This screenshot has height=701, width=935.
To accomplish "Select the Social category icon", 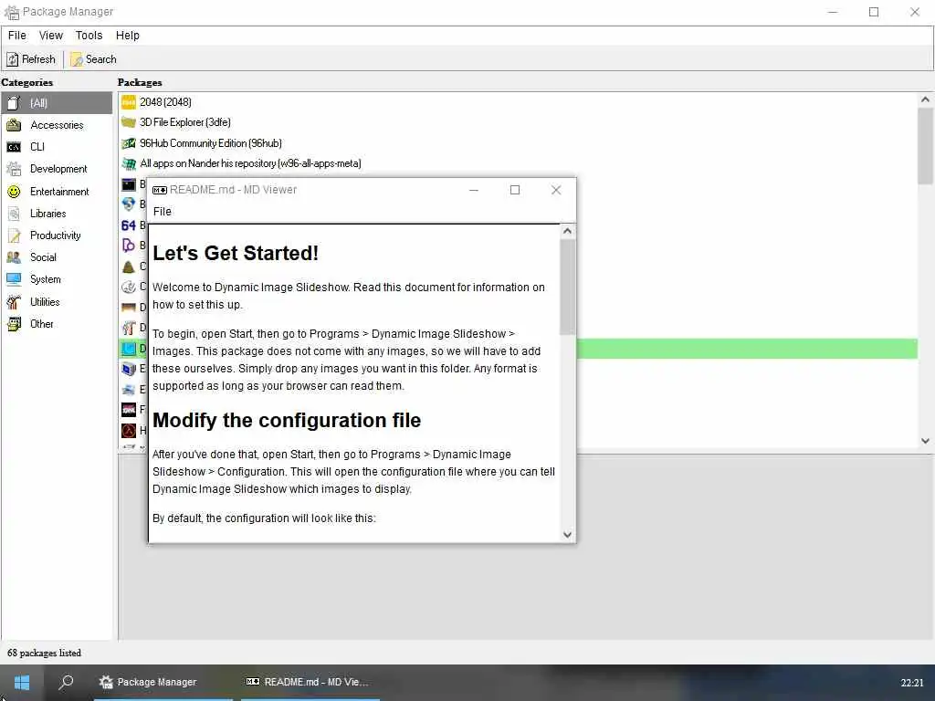I will tap(14, 257).
